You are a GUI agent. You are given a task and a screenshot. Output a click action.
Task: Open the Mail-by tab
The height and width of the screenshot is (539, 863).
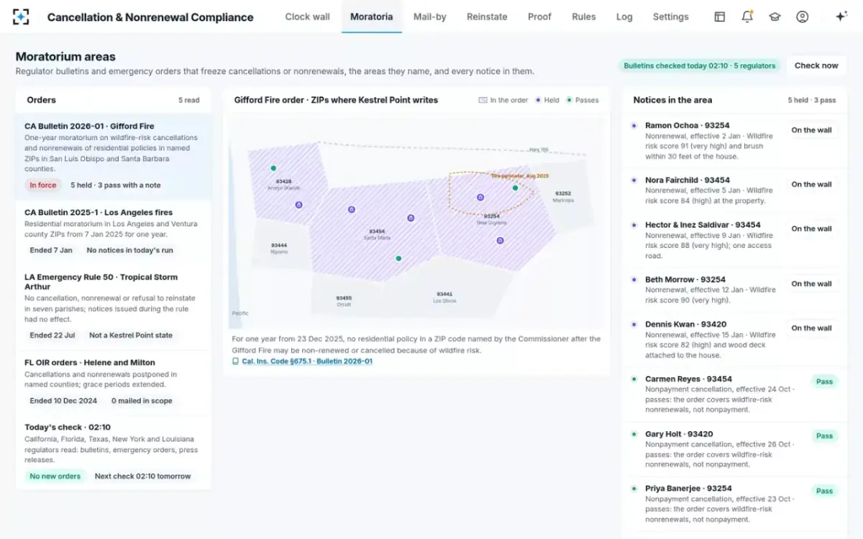(430, 17)
